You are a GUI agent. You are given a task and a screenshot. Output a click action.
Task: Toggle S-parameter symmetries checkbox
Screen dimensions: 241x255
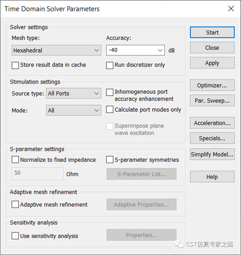point(110,159)
